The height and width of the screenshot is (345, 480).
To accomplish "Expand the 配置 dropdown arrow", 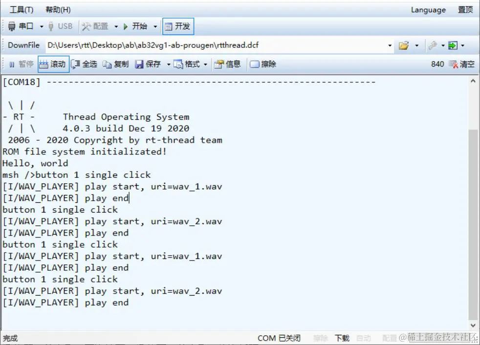I will tap(116, 27).
